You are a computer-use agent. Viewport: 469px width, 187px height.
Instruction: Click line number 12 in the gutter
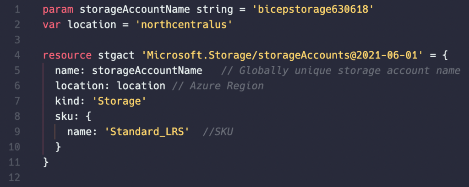pos(15,178)
